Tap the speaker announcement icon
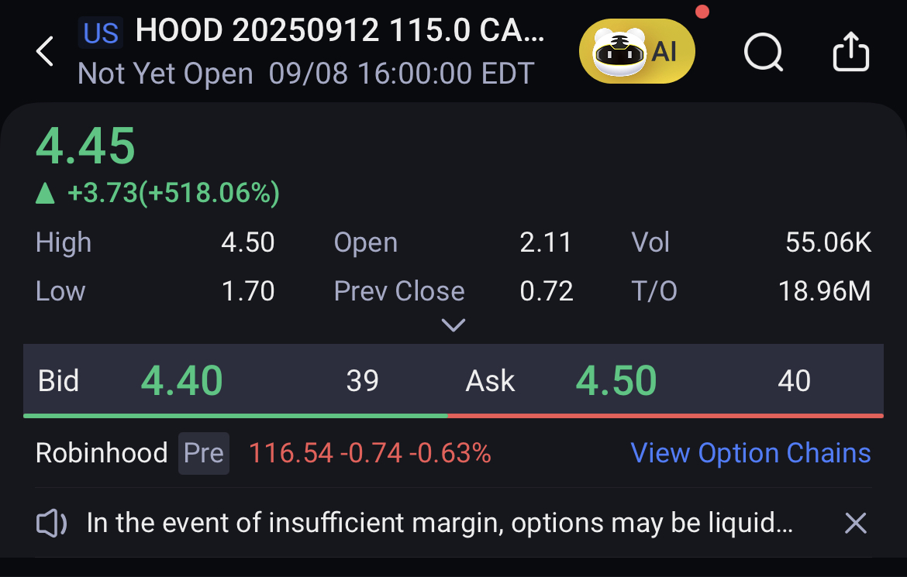The image size is (907, 577). pyautogui.click(x=51, y=524)
